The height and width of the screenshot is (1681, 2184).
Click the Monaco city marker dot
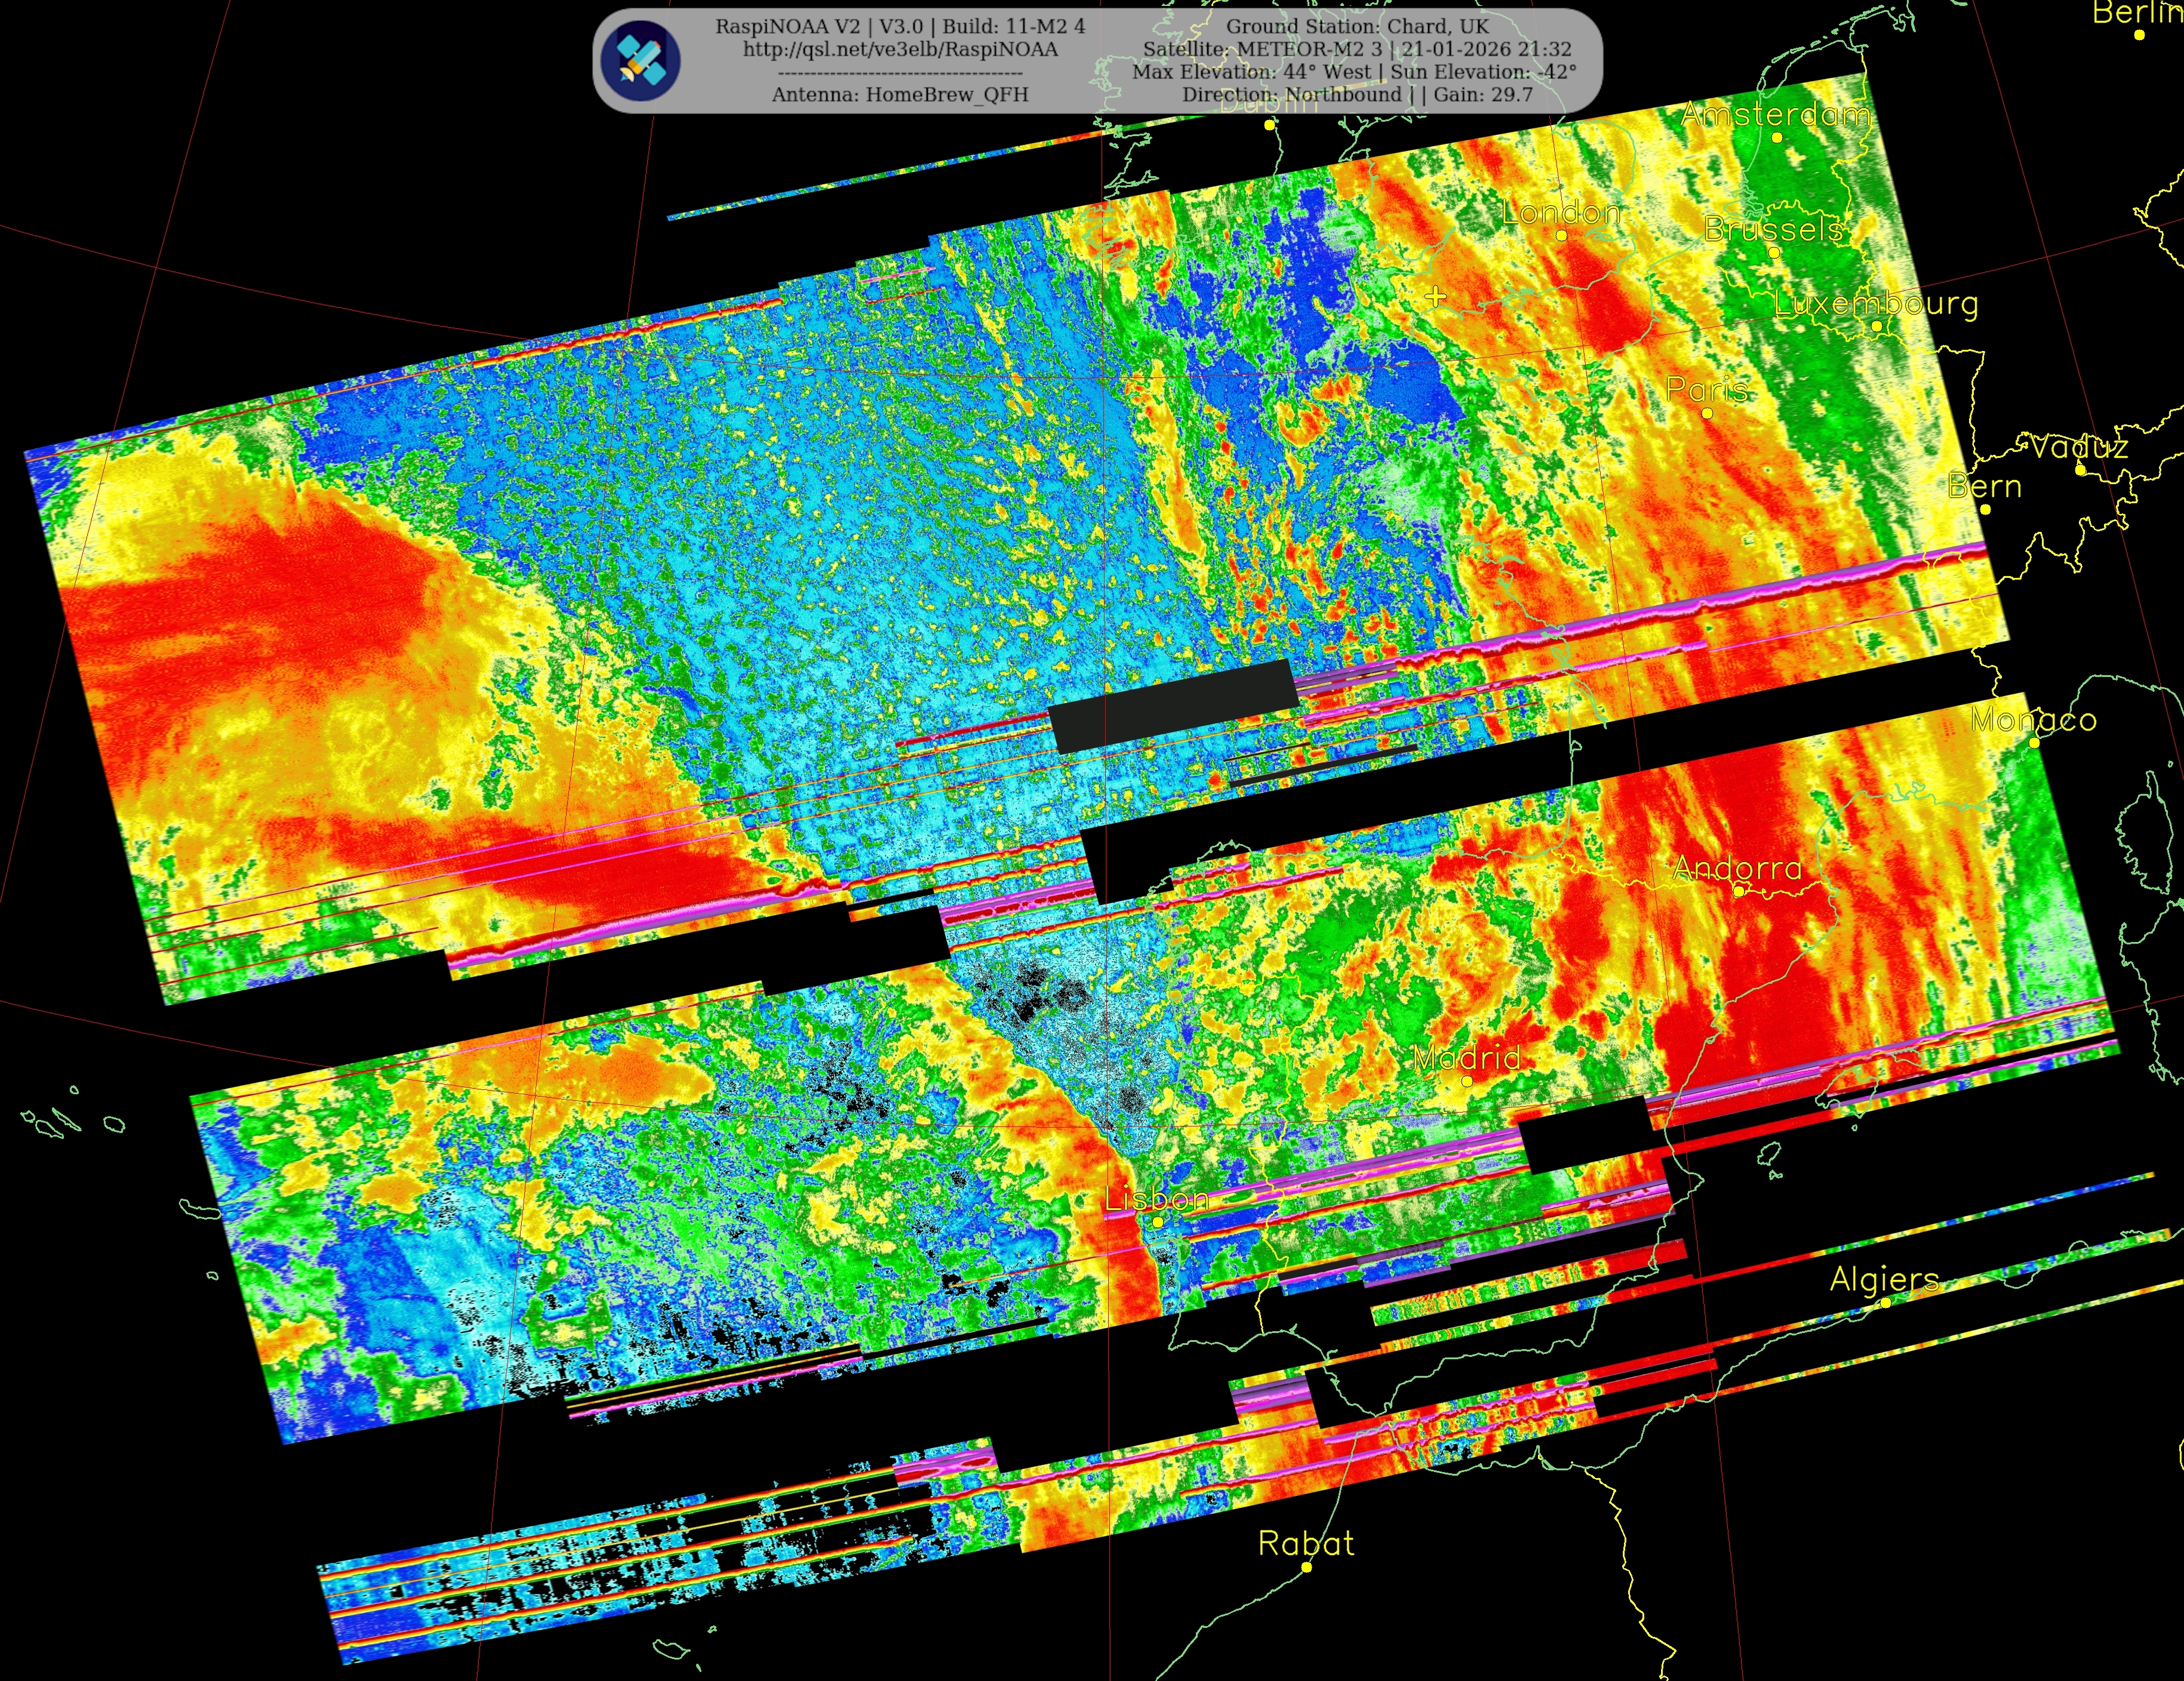(2034, 743)
